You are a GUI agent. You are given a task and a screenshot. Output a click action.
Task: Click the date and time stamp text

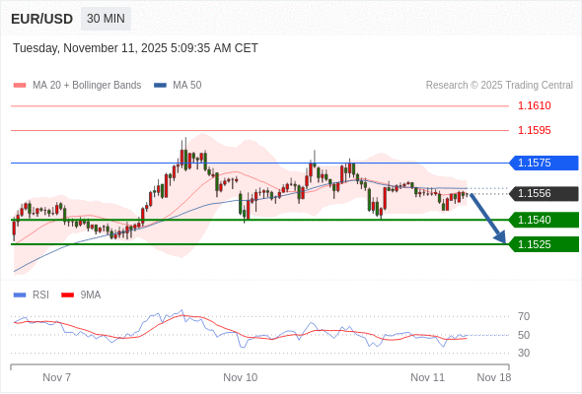click(135, 48)
